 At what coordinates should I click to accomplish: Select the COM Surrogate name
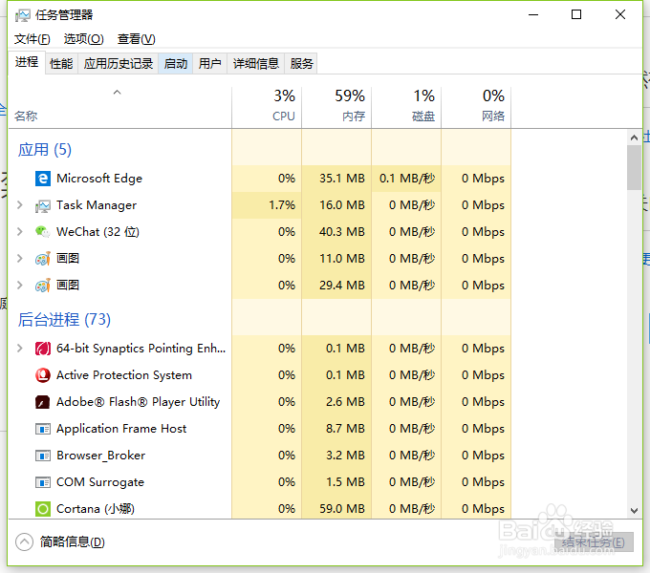(x=100, y=482)
